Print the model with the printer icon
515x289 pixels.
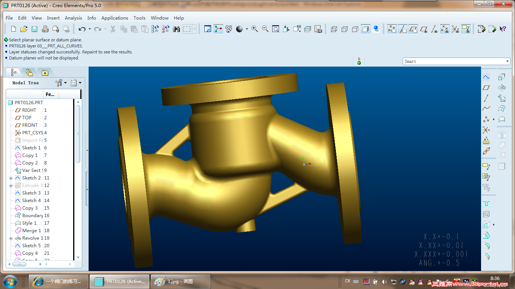(45, 29)
